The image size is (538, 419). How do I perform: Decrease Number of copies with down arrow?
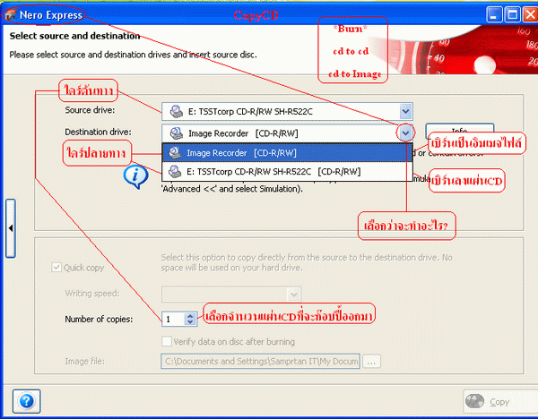point(190,322)
